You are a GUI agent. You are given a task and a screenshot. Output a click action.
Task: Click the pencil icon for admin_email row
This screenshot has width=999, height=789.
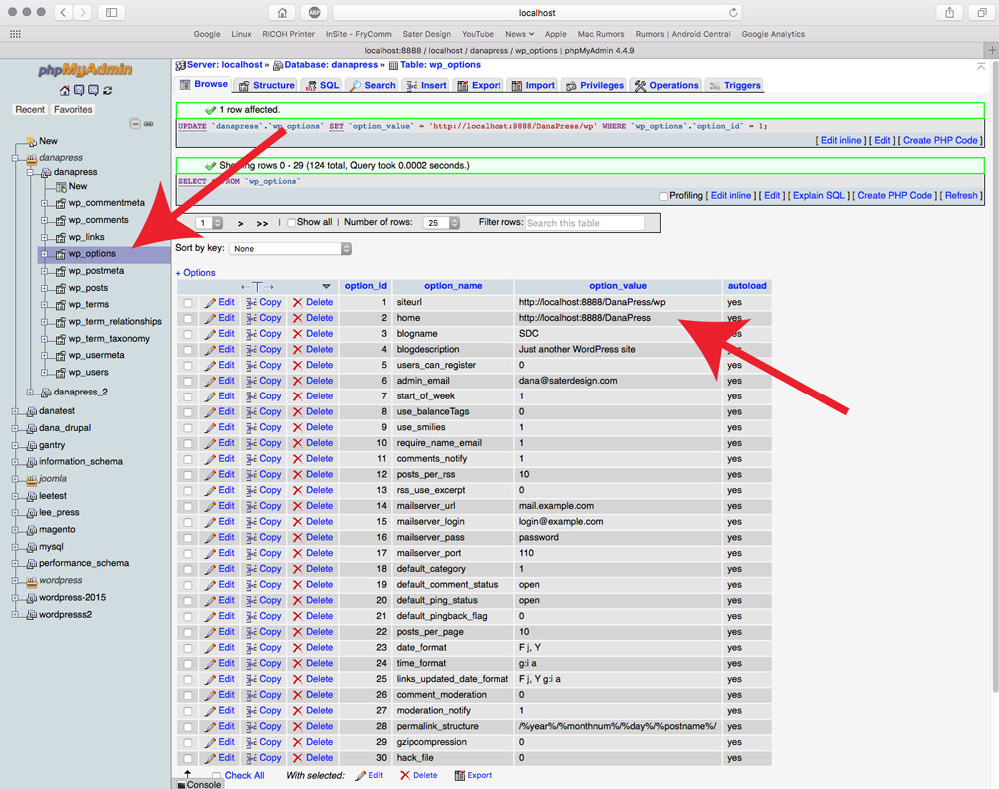pyautogui.click(x=210, y=381)
